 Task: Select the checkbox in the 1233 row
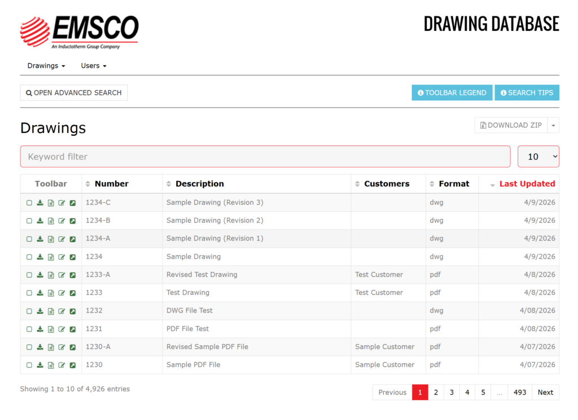[x=29, y=293]
